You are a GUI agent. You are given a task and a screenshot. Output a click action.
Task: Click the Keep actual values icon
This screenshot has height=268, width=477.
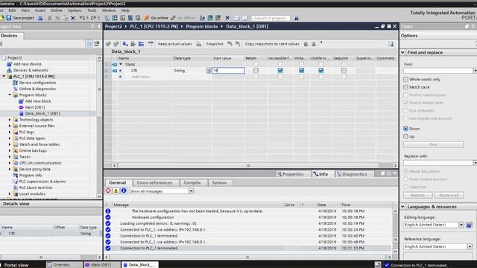199,44
